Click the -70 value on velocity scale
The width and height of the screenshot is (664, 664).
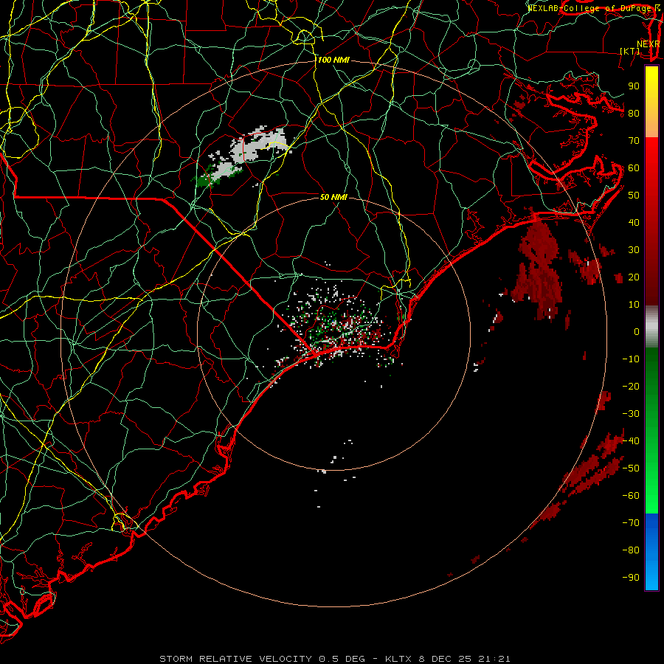coord(631,523)
